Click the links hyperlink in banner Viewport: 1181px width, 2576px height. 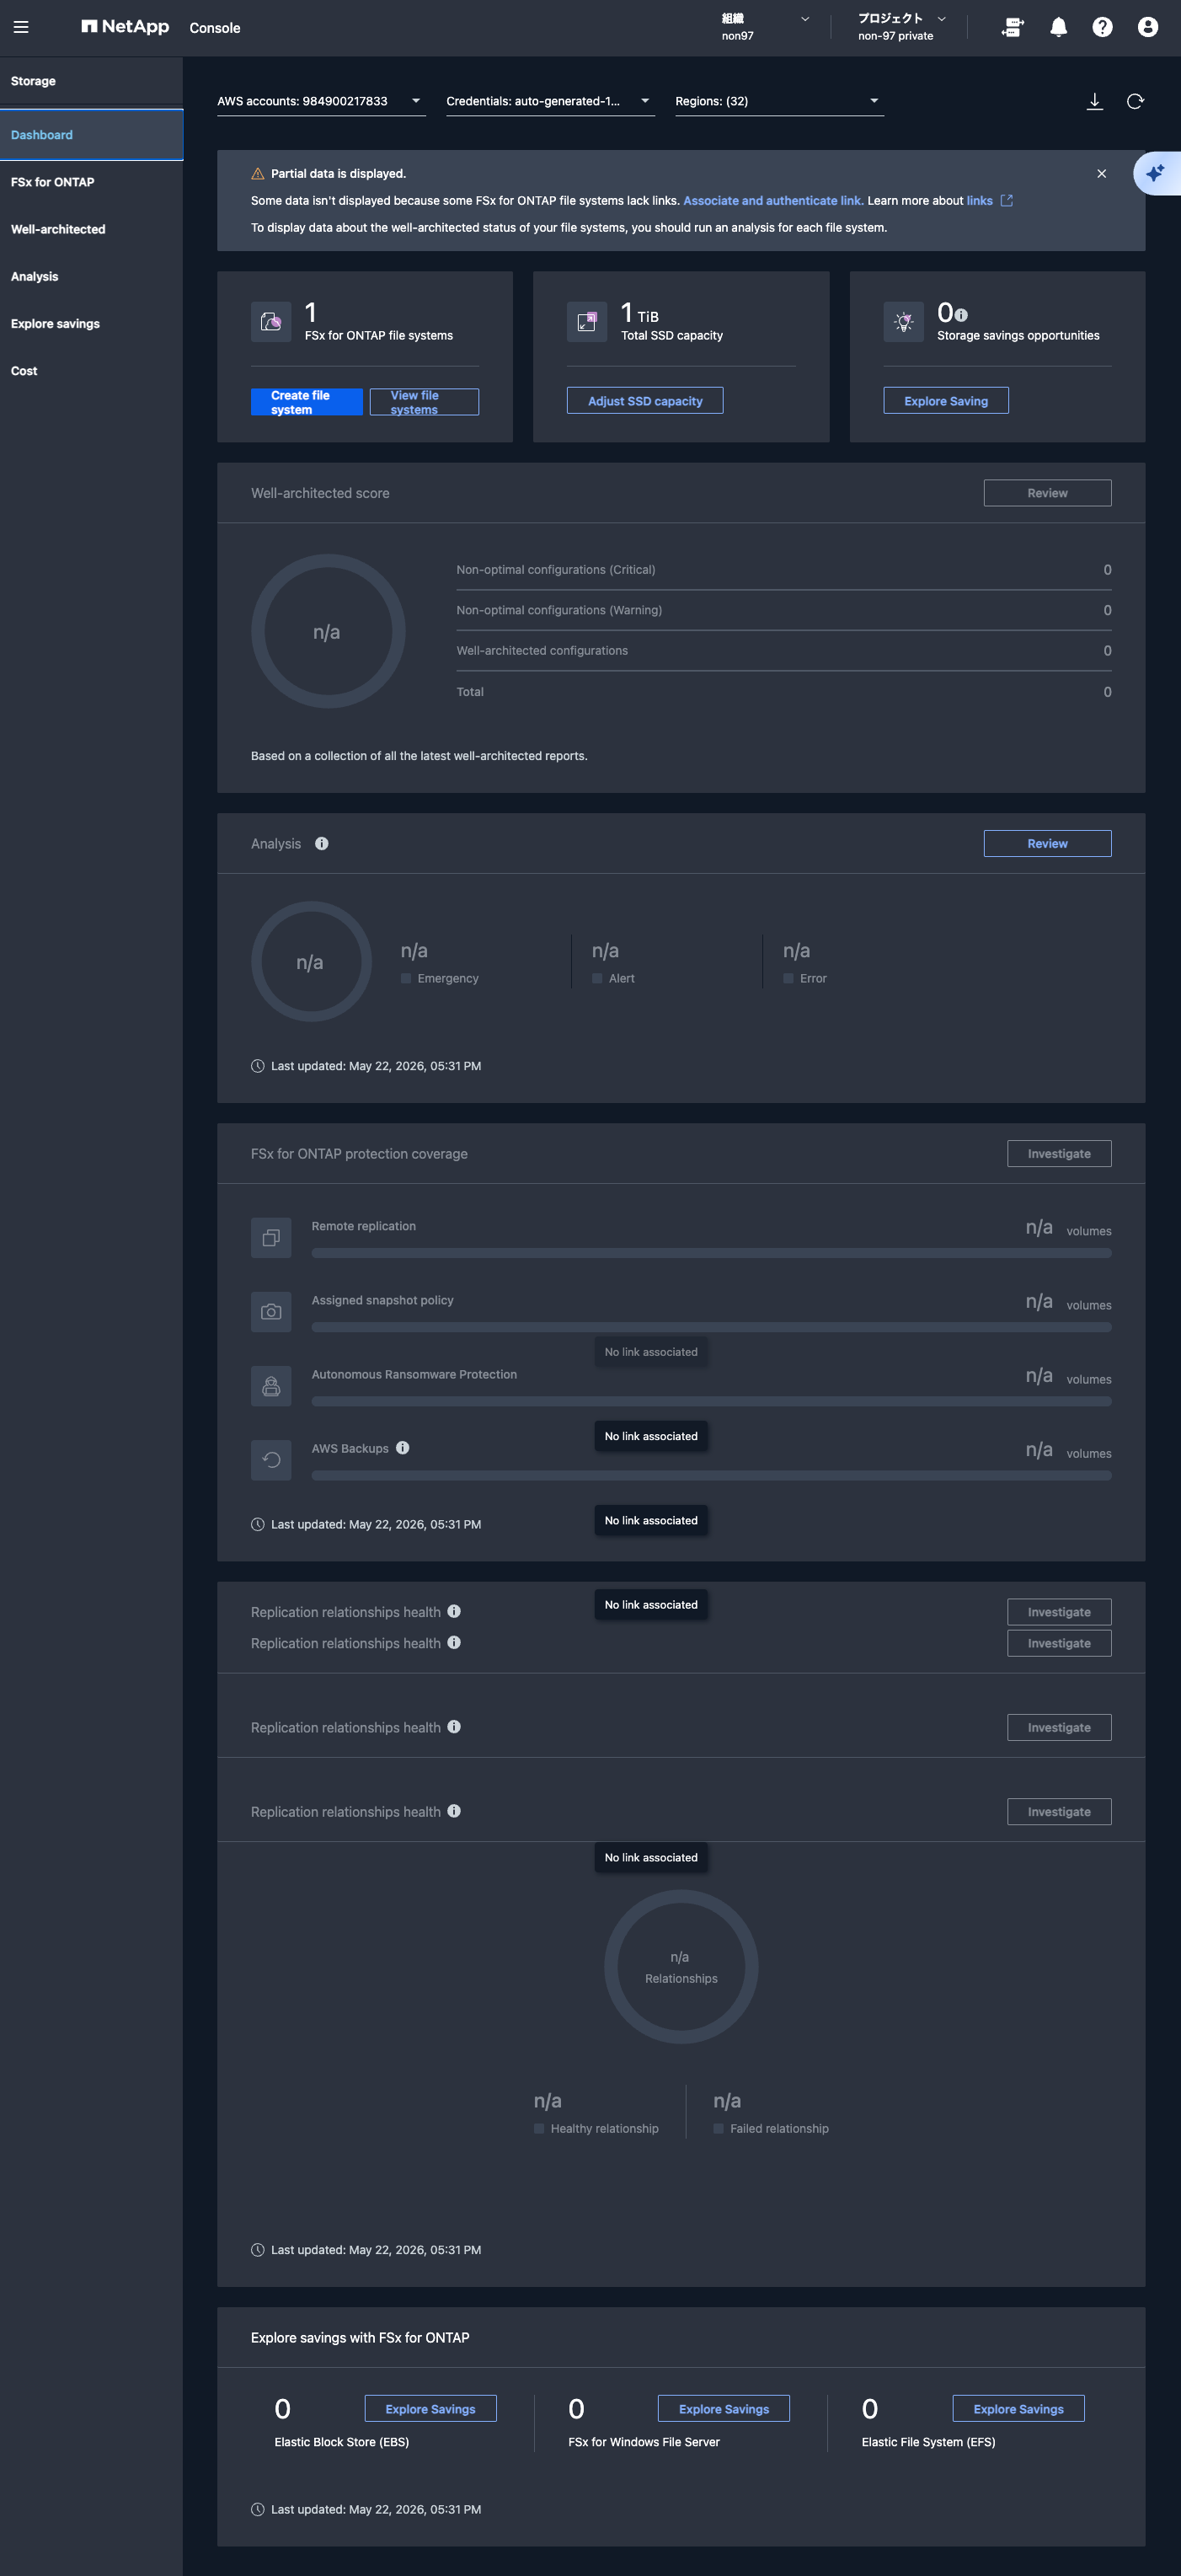pyautogui.click(x=980, y=201)
